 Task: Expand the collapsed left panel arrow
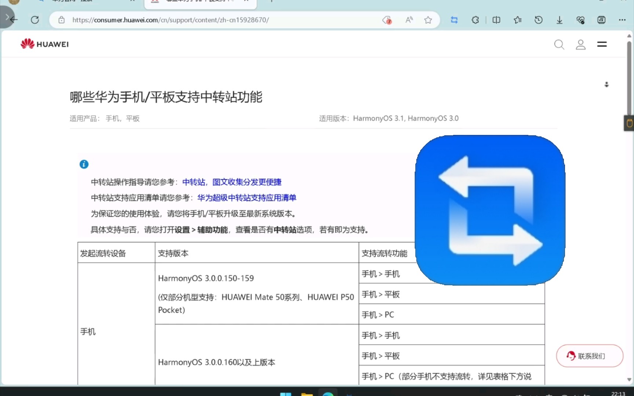point(6,17)
